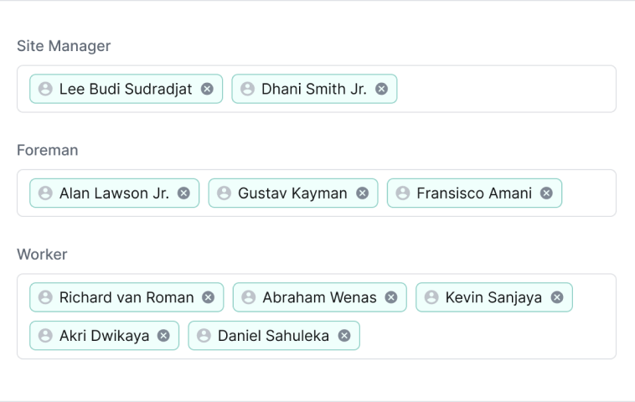This screenshot has width=635, height=402.
Task: Click avatar icon of Gustav Kayman
Action: 224,193
